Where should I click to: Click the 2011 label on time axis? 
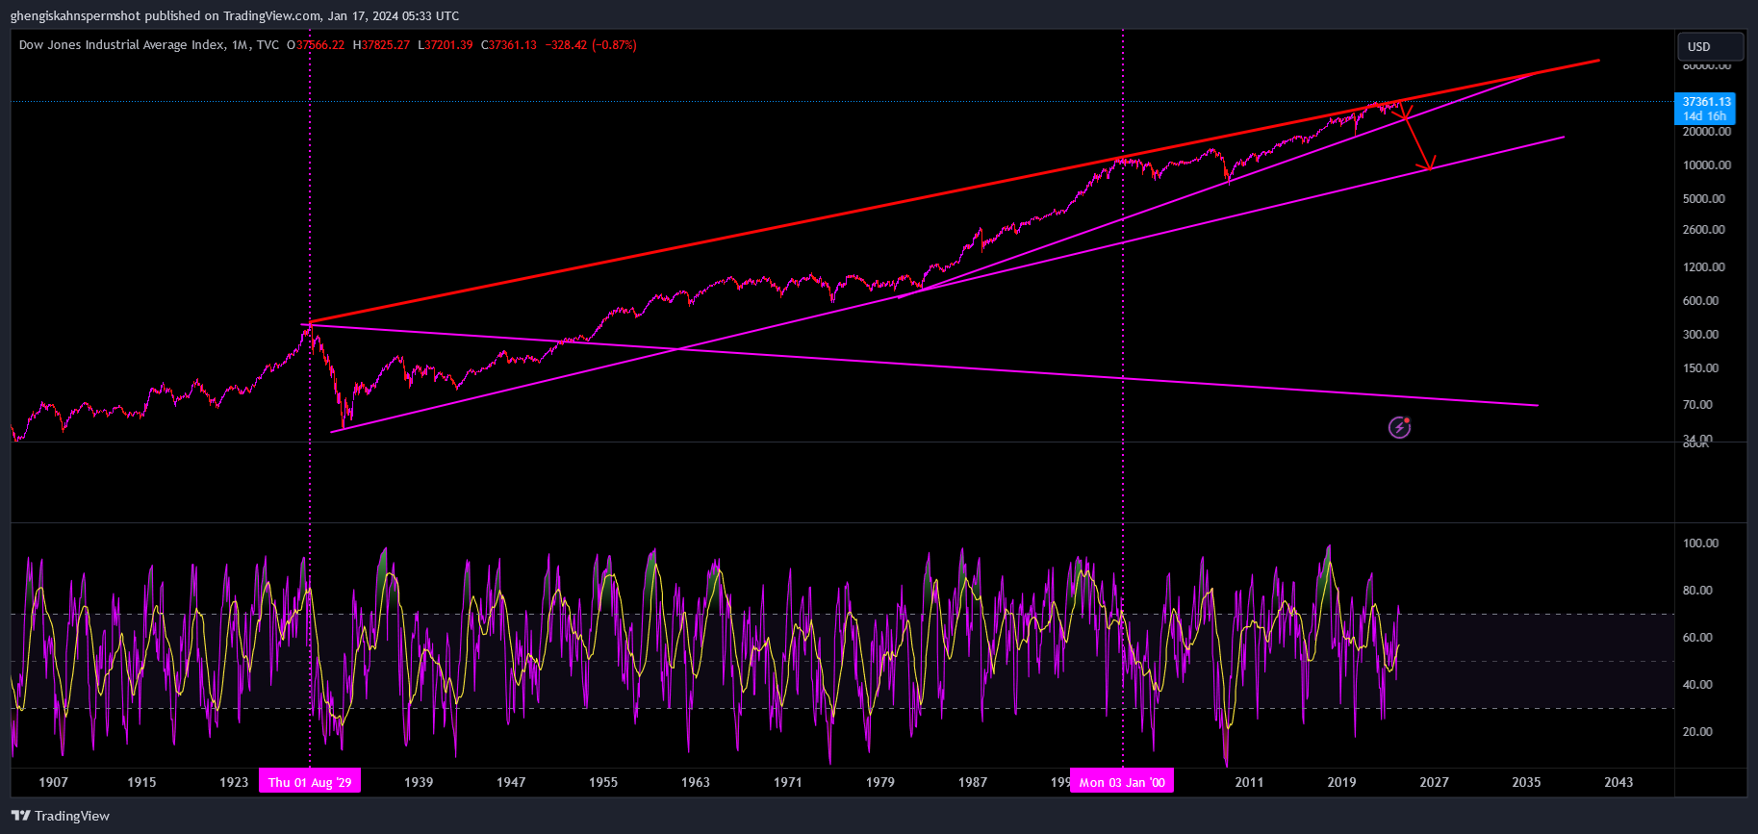1249,782
